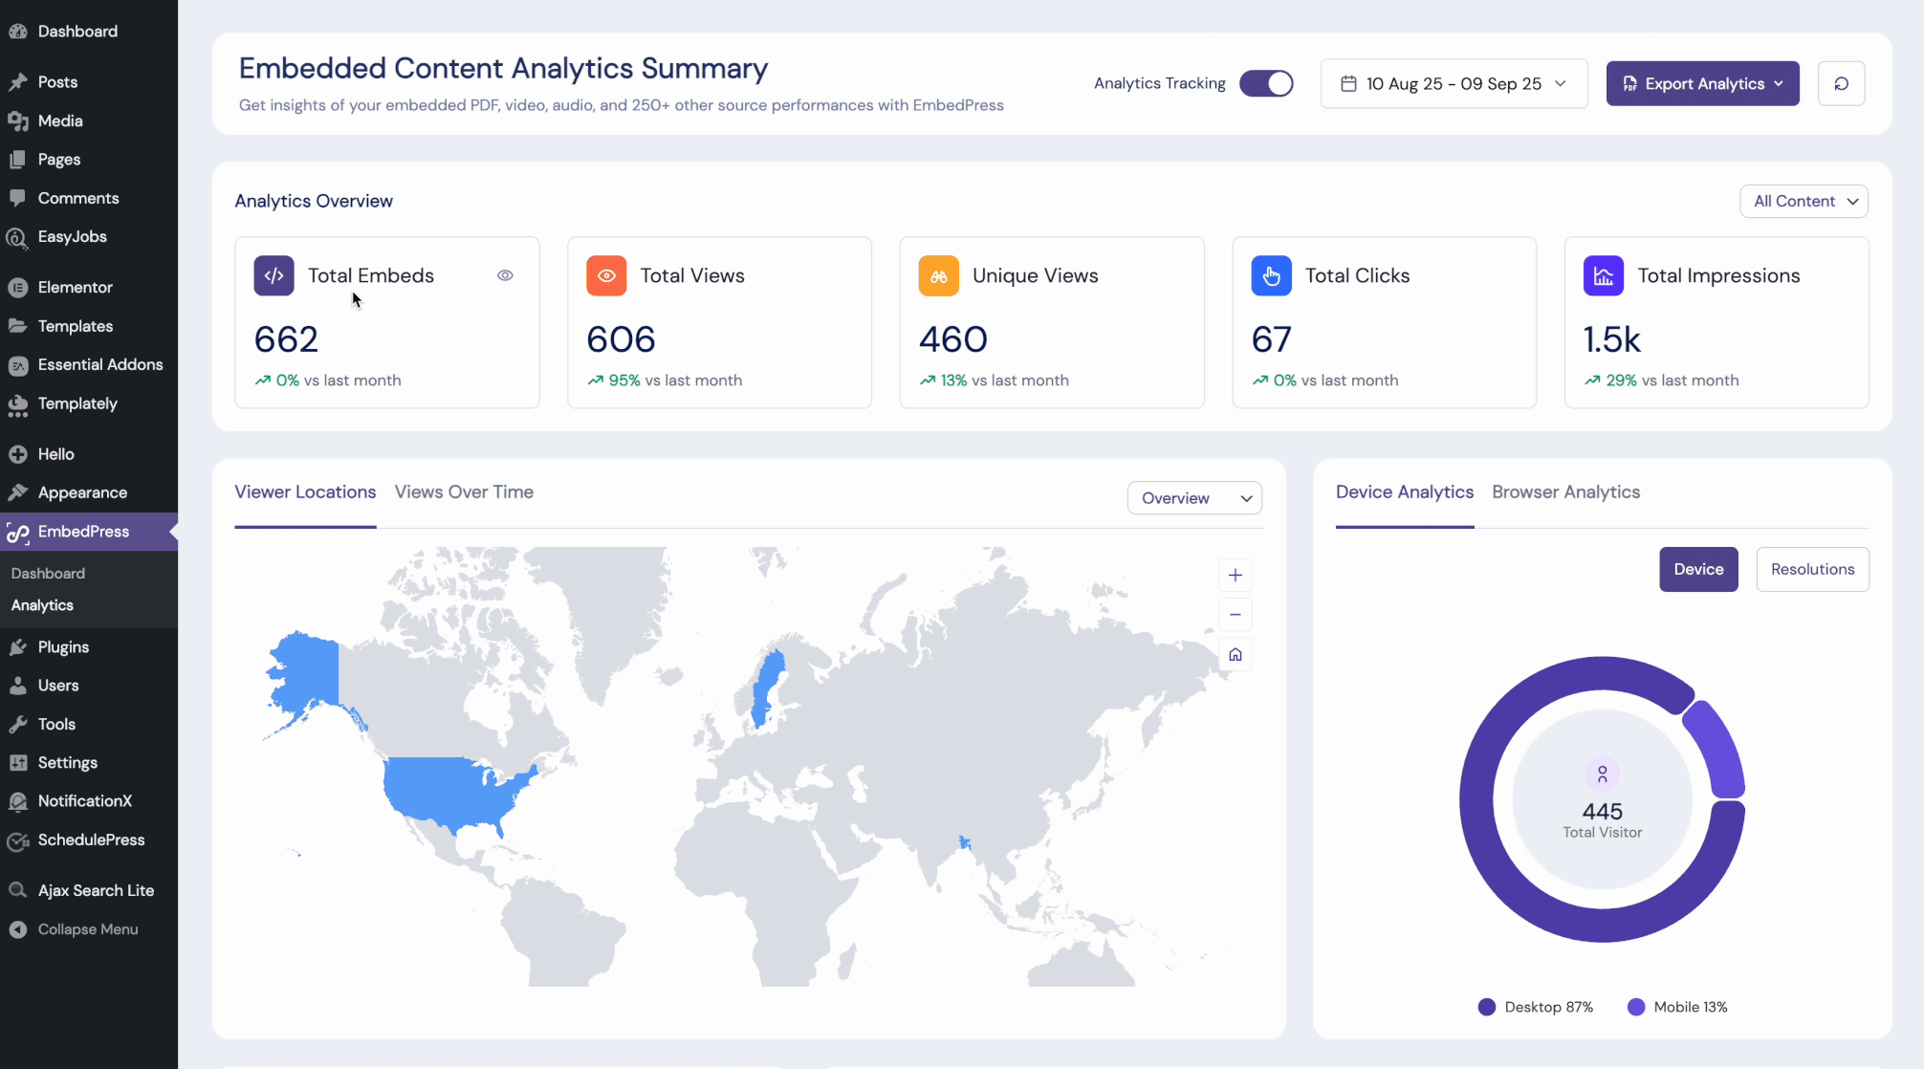The height and width of the screenshot is (1069, 1924).
Task: Open the date range picker dropdown
Action: coord(1454,83)
